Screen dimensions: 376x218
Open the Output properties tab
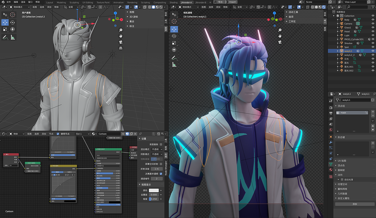331,113
